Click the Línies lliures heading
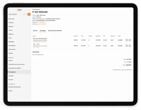Image resolution: width=141 pixels, height=110 pixels. click(x=36, y=52)
